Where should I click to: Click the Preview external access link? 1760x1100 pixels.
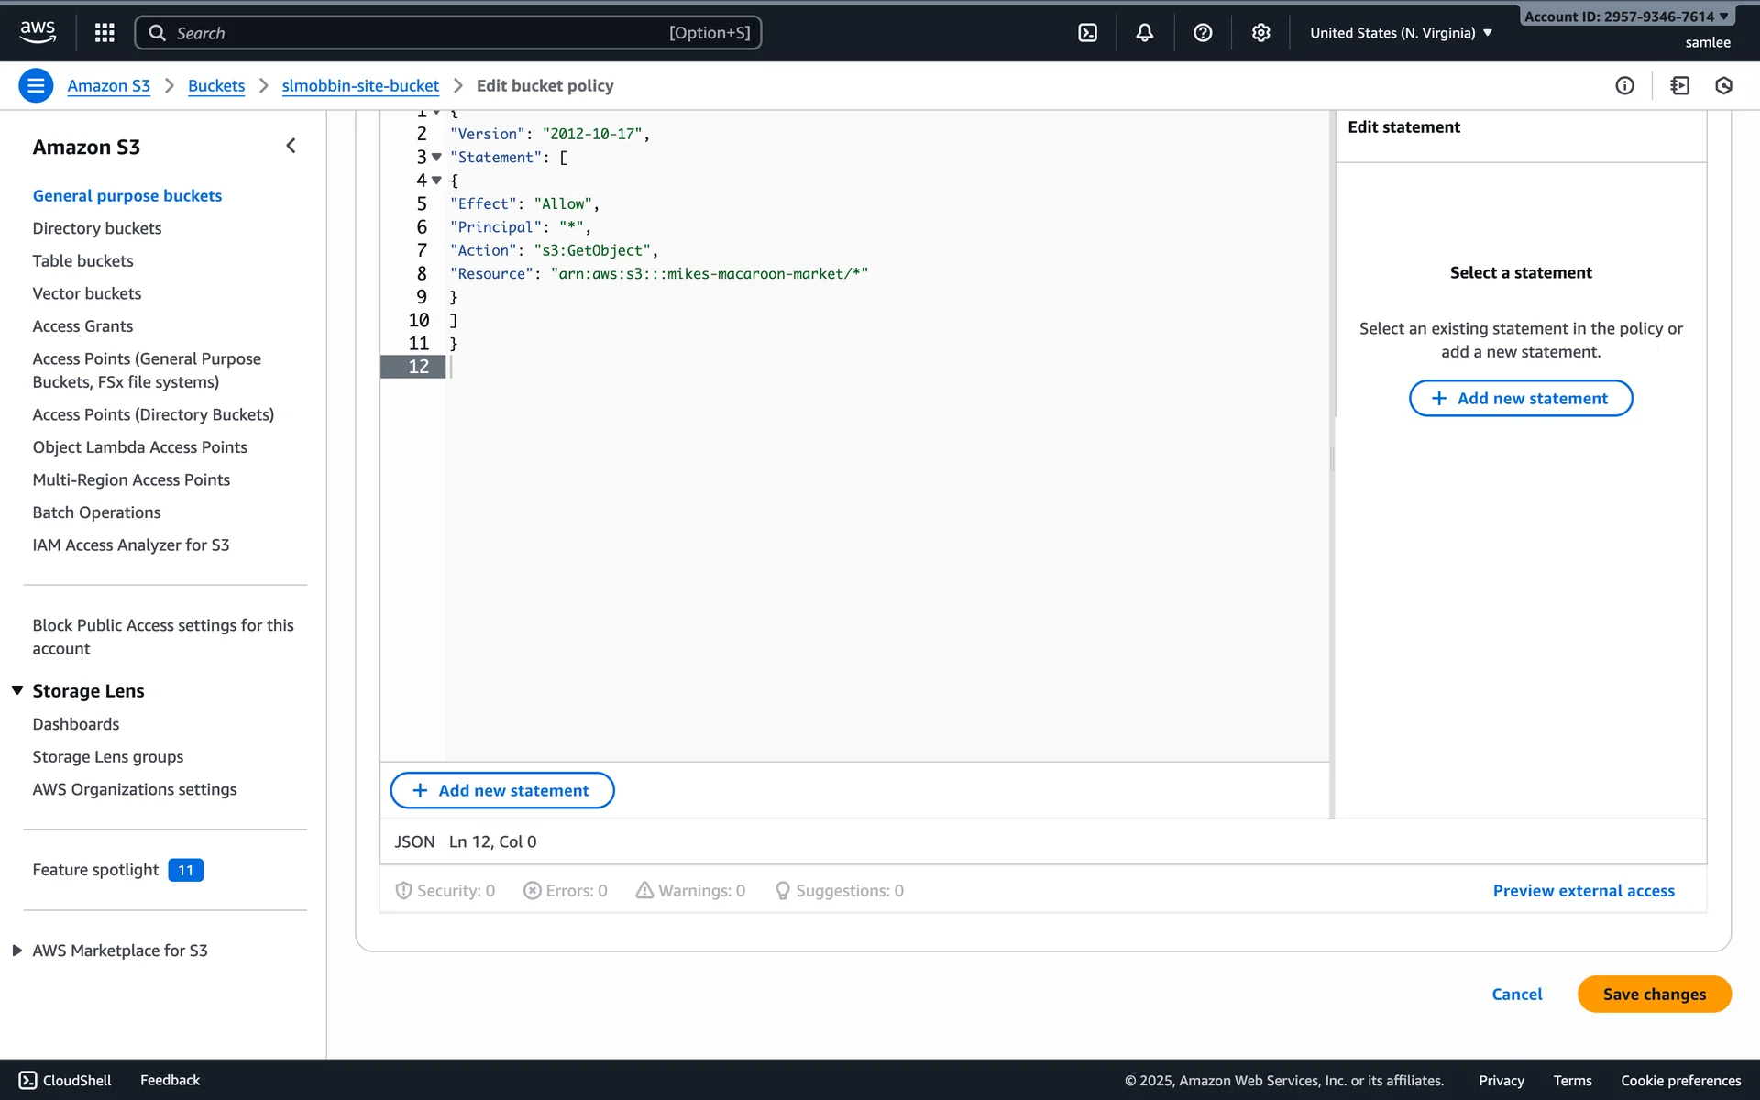point(1583,890)
